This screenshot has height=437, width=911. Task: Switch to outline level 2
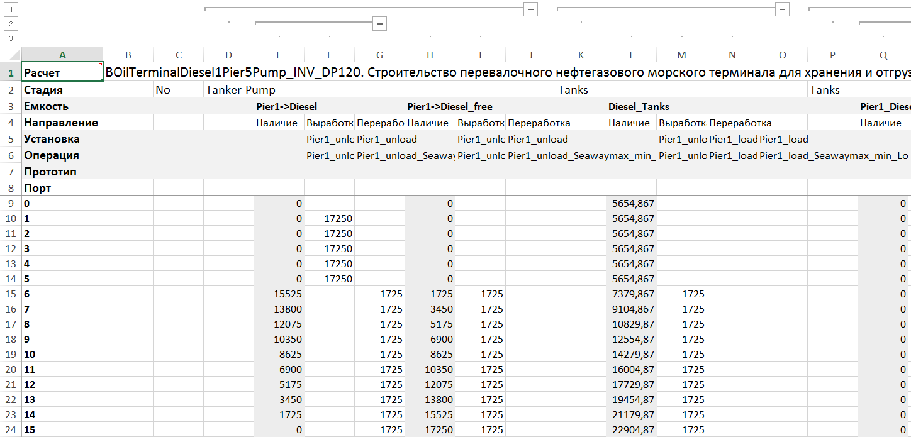(11, 24)
